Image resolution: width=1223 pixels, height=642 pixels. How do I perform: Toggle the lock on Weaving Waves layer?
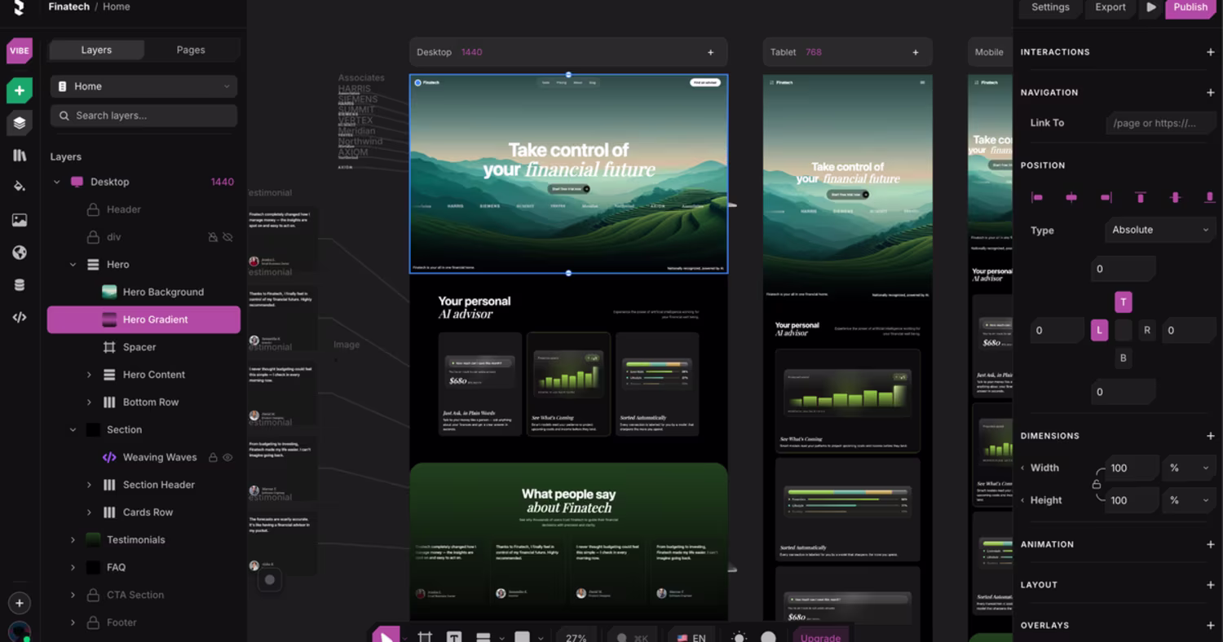213,458
